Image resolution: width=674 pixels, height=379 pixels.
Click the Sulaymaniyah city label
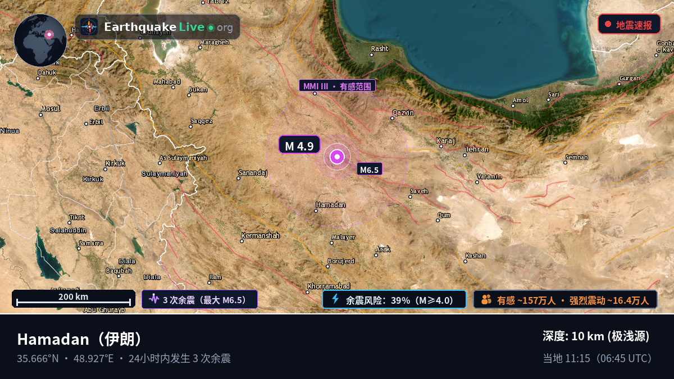tap(165, 173)
